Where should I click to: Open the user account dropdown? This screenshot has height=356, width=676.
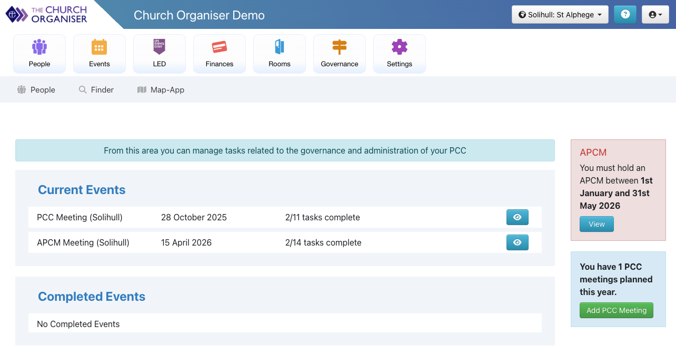[x=655, y=14]
